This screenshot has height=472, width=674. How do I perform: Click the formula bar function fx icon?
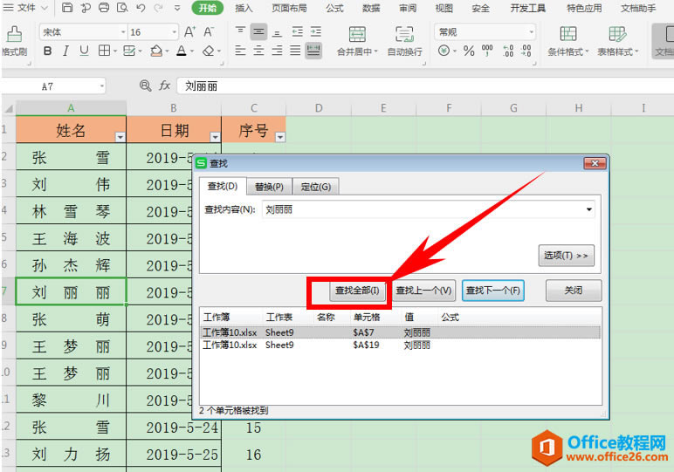165,86
